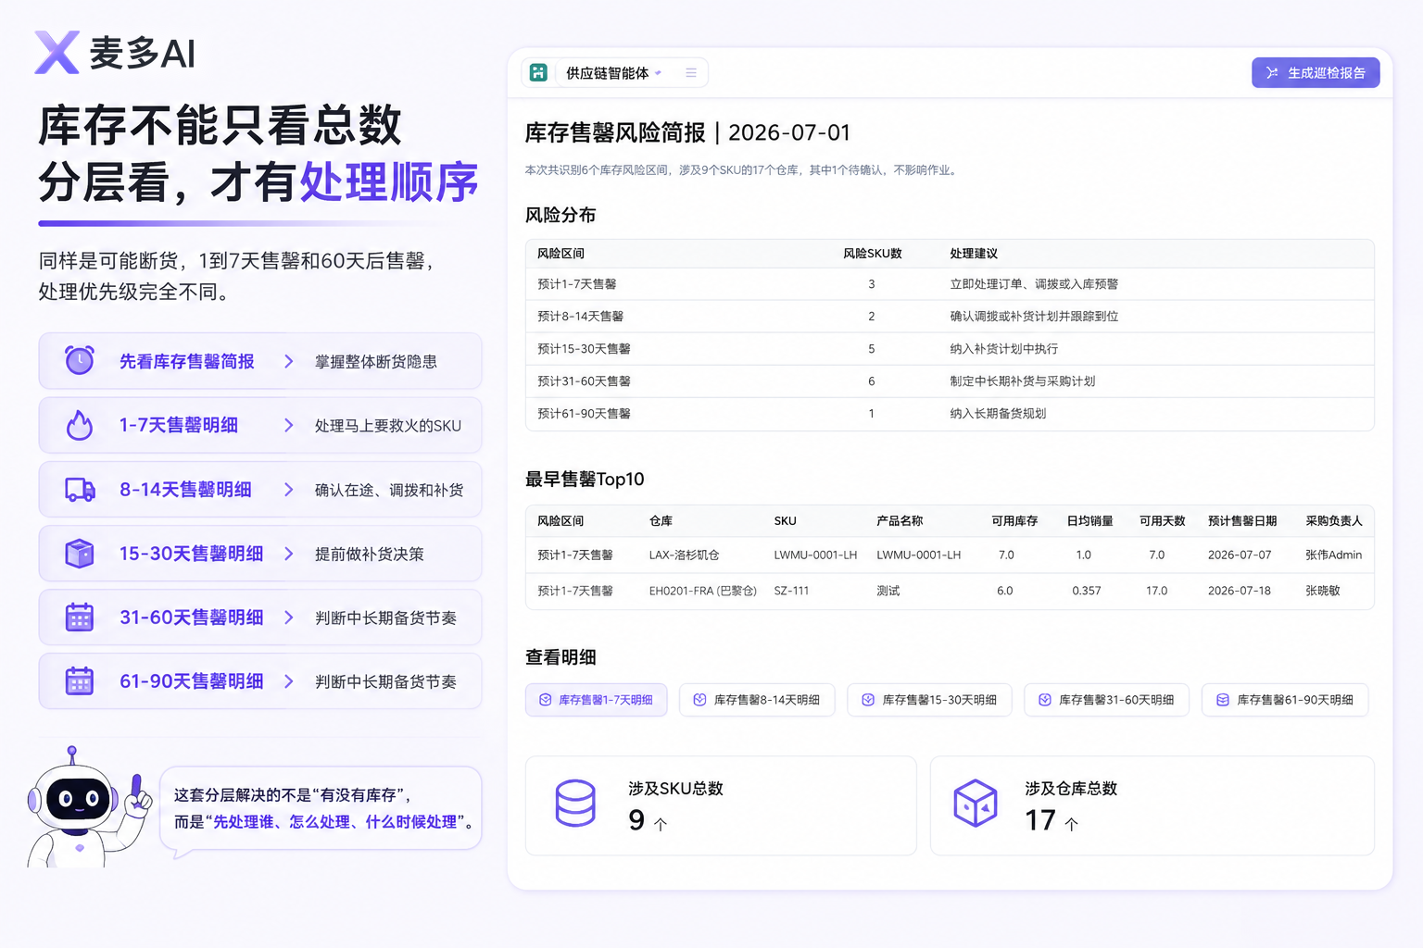Click 立即处理订单、调拨或入库预警 suggestion
Viewport: 1423px width, 948px height.
[x=1034, y=284]
